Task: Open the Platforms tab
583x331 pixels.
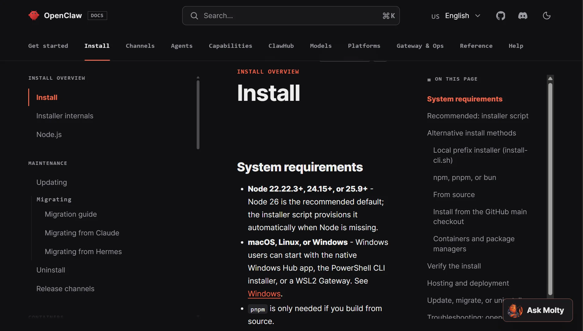Action: click(364, 46)
